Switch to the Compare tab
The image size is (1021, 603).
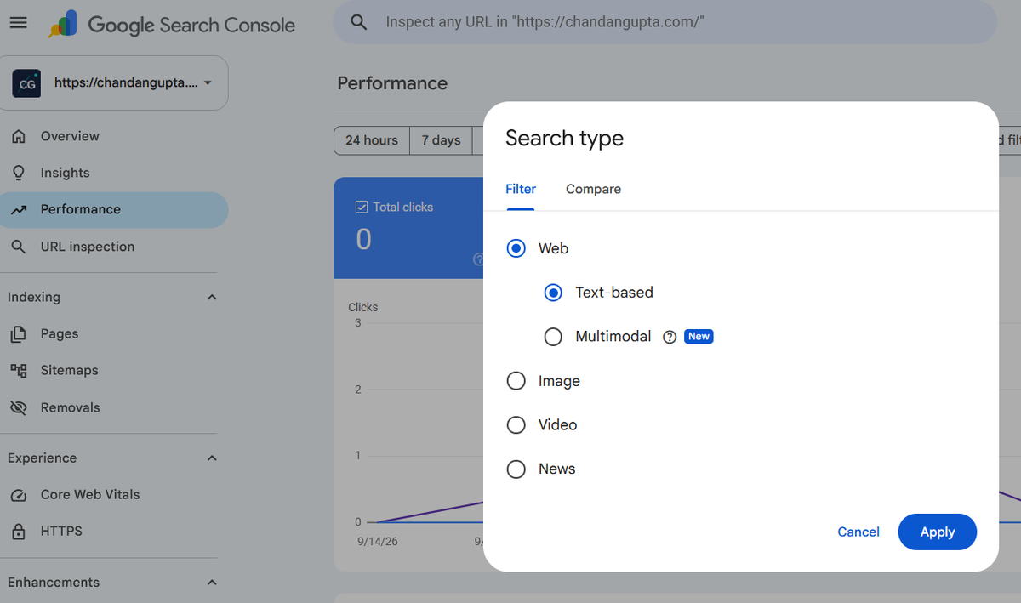pos(593,189)
